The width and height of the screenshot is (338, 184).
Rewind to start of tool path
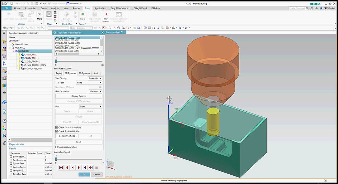pos(61,168)
